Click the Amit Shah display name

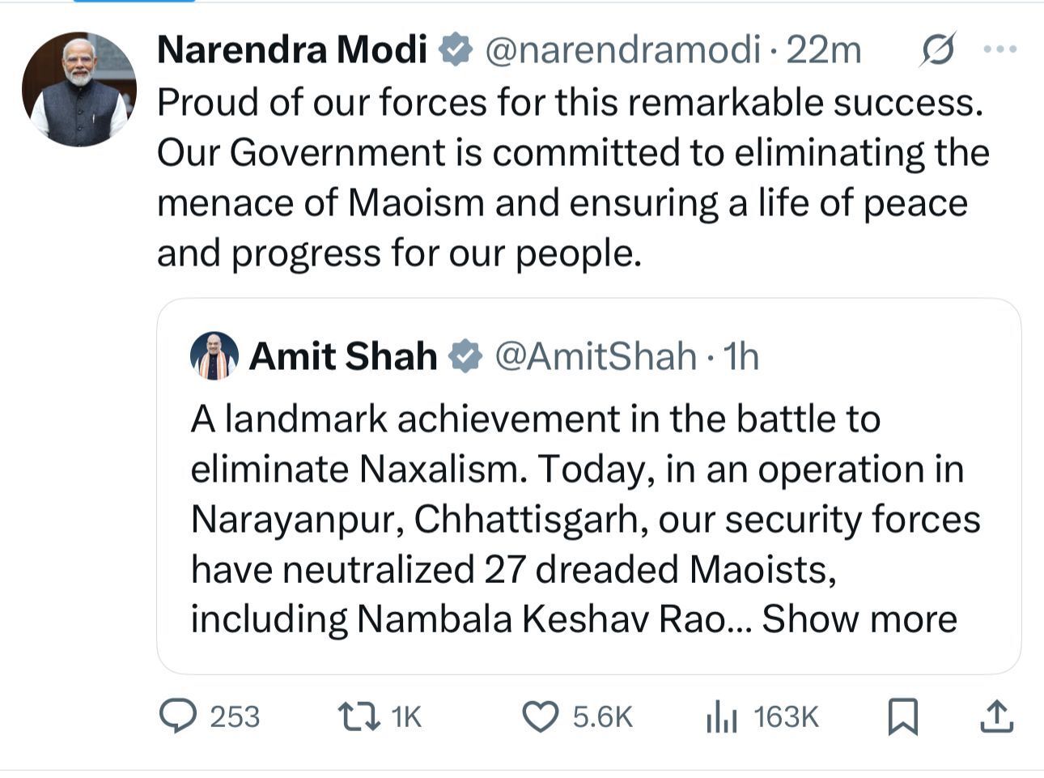(x=343, y=356)
